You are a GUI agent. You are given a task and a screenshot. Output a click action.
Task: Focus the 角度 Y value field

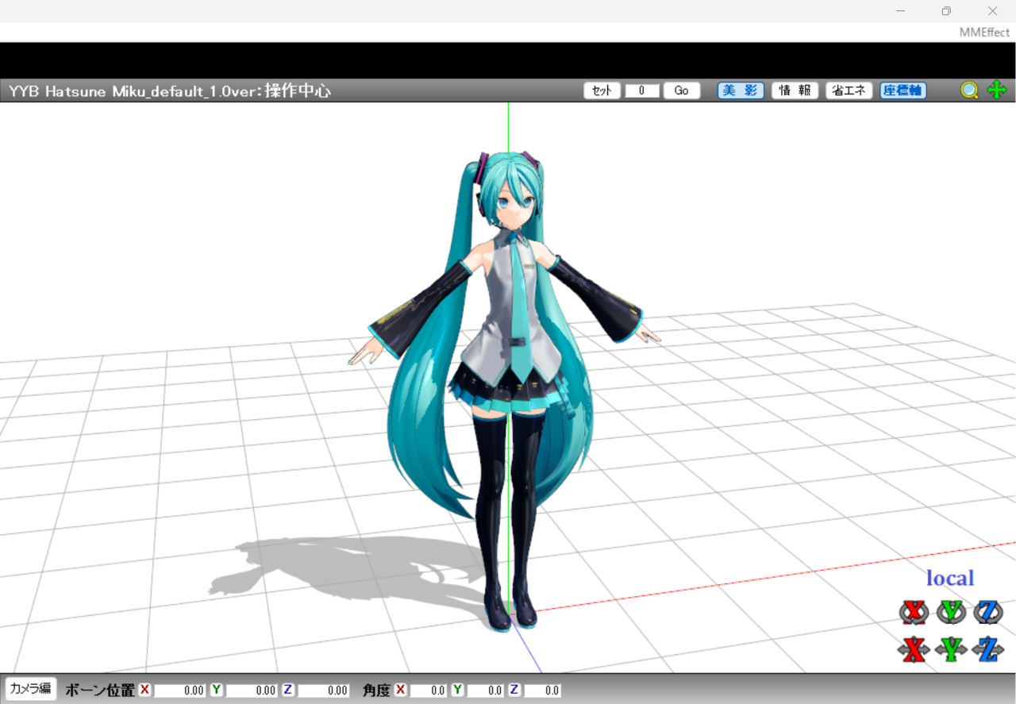coord(486,691)
